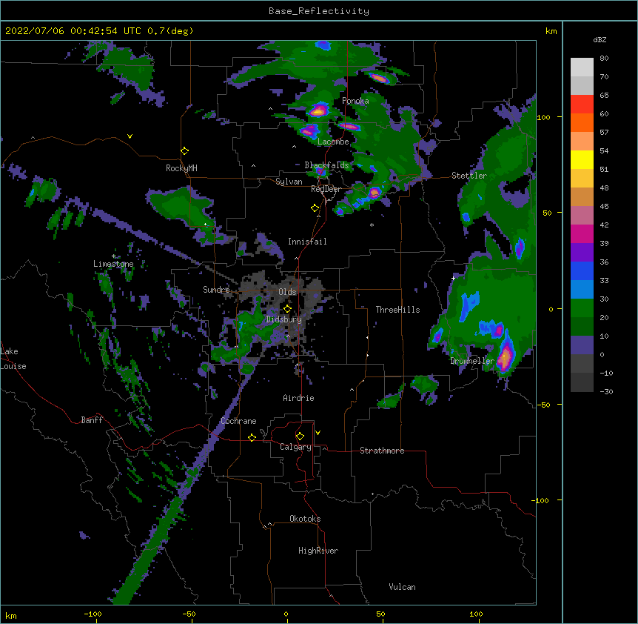Select the Banff label
The image size is (638, 624).
tap(92, 420)
